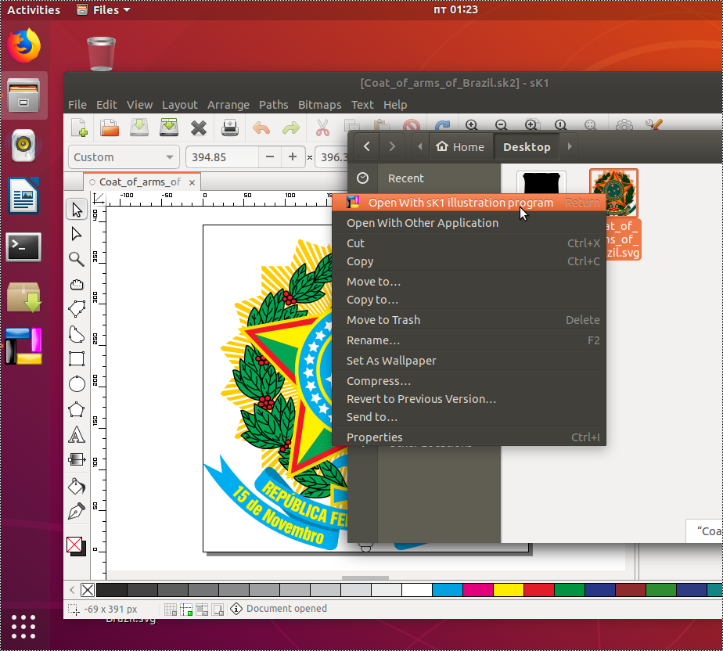
Task: Go back in the Files window
Action: point(366,146)
